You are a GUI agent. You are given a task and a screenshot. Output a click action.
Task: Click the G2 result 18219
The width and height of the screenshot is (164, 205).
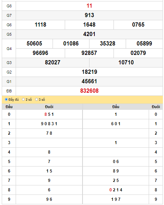pos(89,72)
